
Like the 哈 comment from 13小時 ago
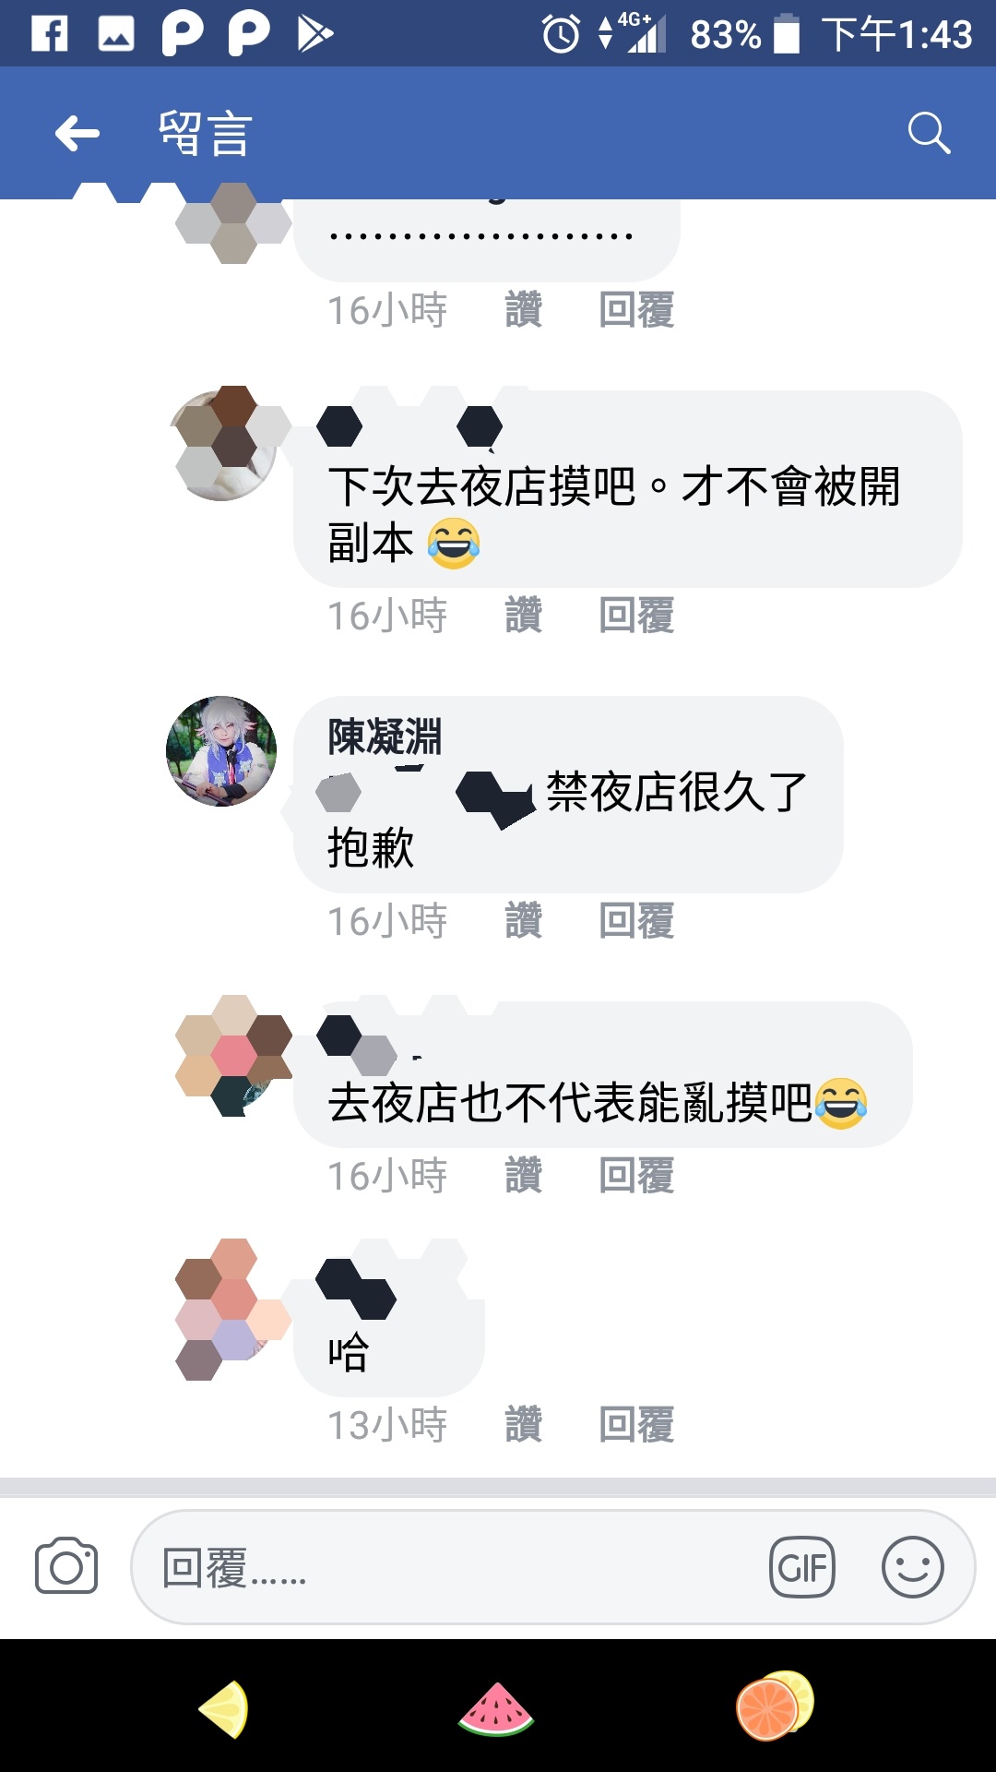click(523, 1425)
